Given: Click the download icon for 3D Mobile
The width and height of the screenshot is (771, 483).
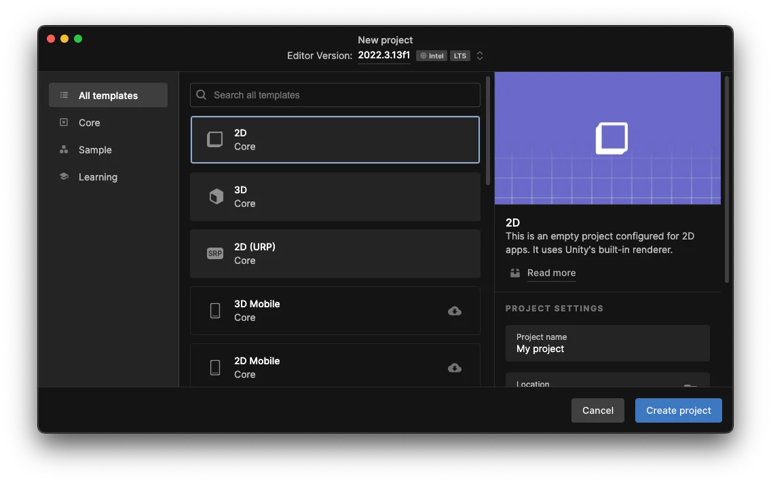Looking at the screenshot, I should [455, 311].
